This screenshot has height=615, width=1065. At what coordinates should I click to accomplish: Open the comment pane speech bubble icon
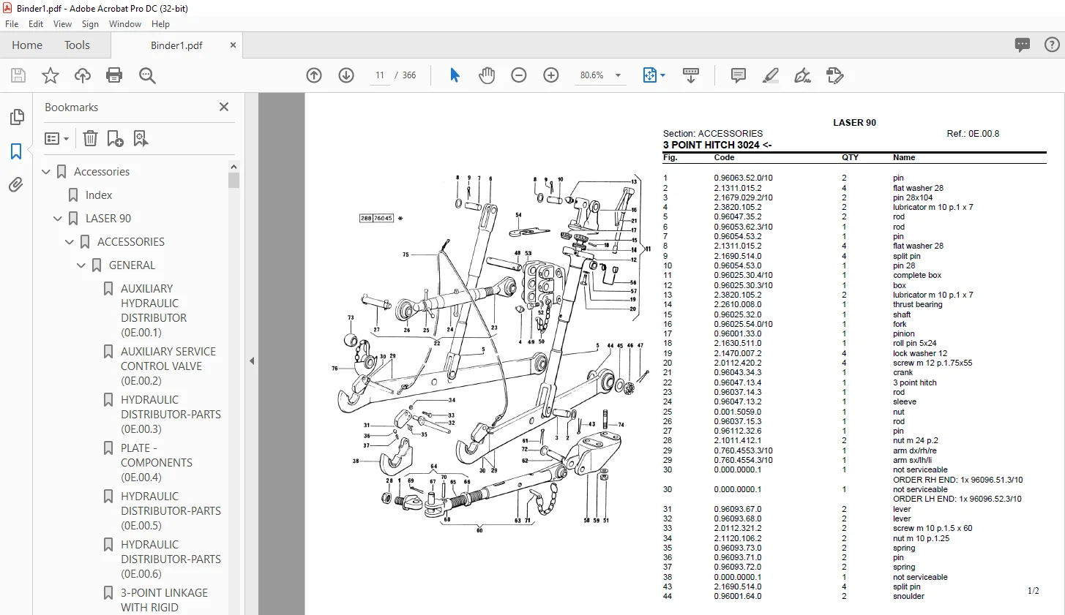(x=1023, y=45)
